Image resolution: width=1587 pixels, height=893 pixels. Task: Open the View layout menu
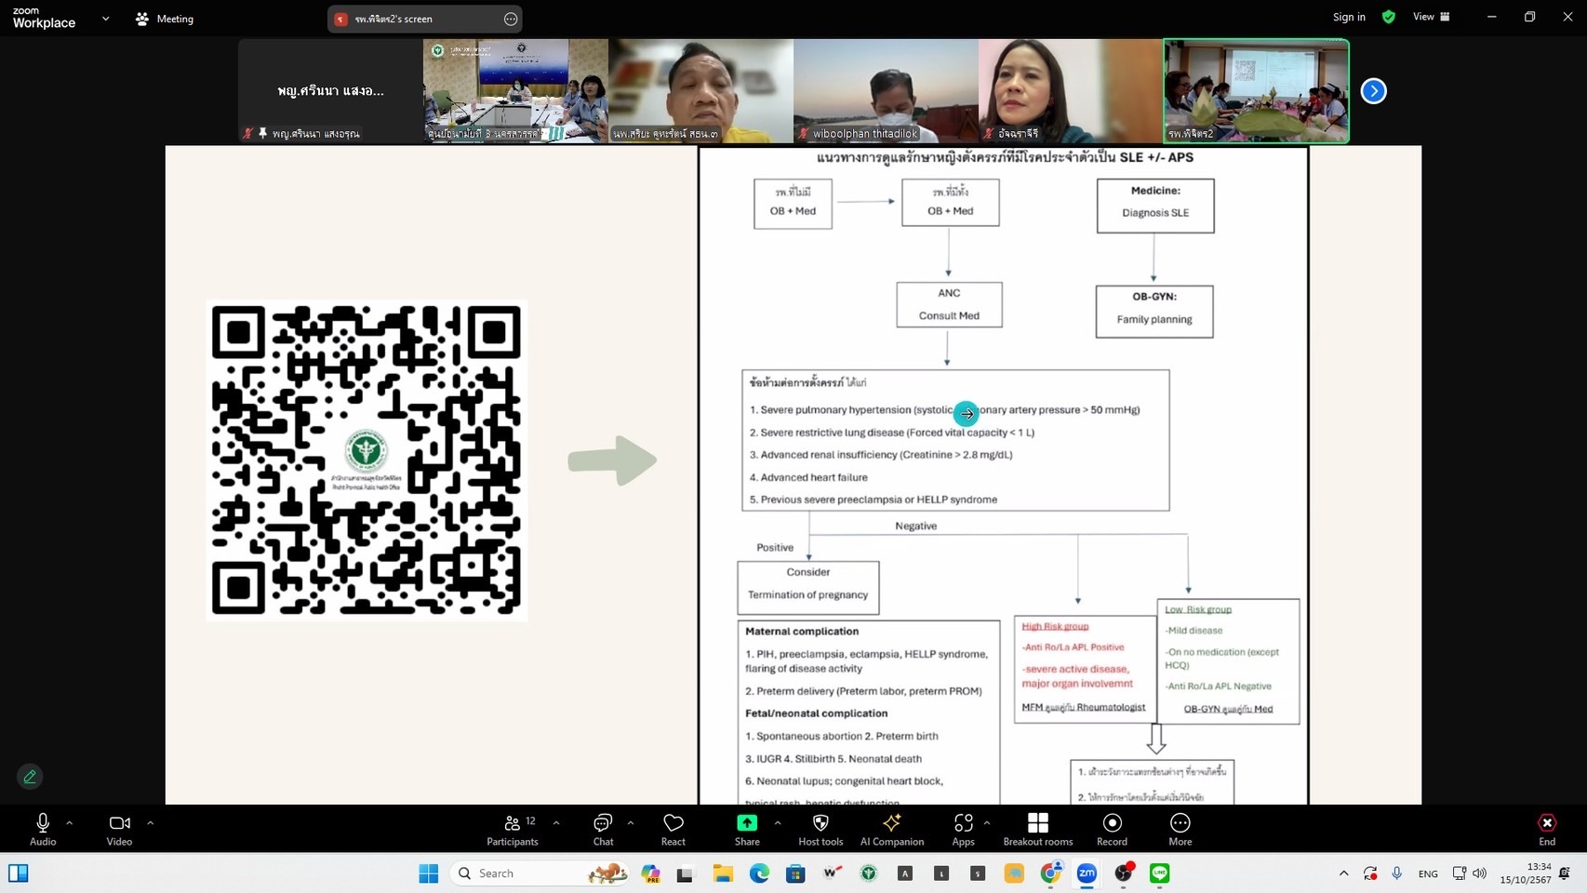click(x=1431, y=17)
